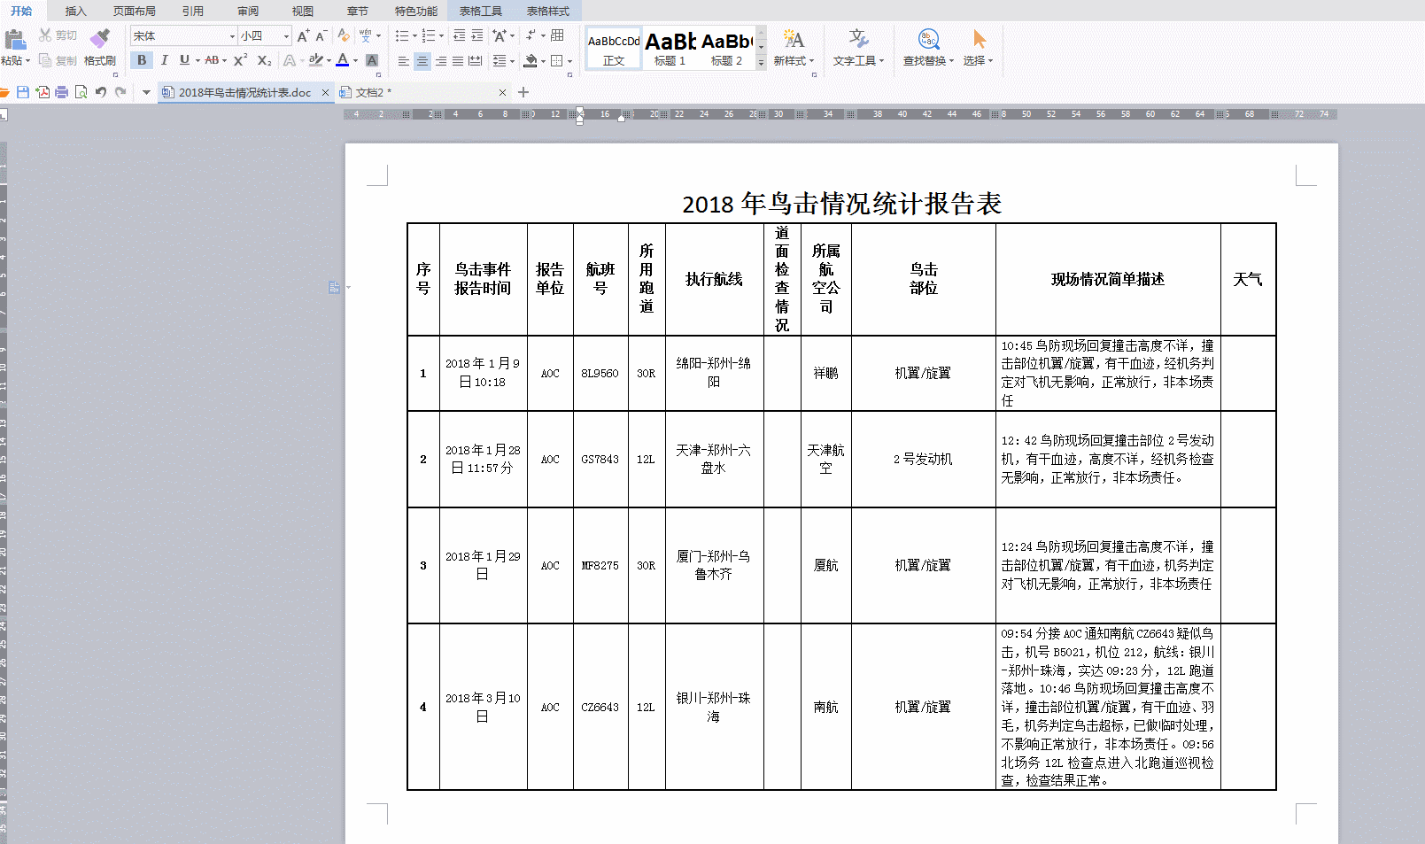Click the grow font size icon
The width and height of the screenshot is (1425, 844).
point(303,35)
